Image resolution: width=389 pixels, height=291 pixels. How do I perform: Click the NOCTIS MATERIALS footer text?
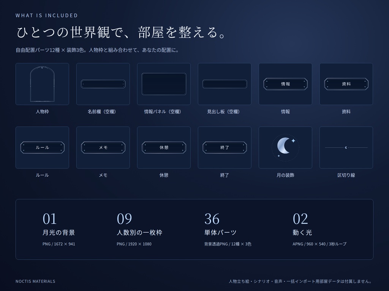(35, 282)
